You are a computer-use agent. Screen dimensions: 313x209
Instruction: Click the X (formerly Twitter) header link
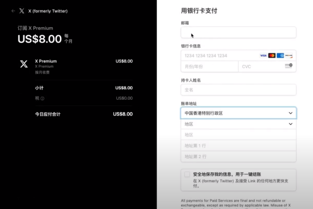click(x=48, y=11)
